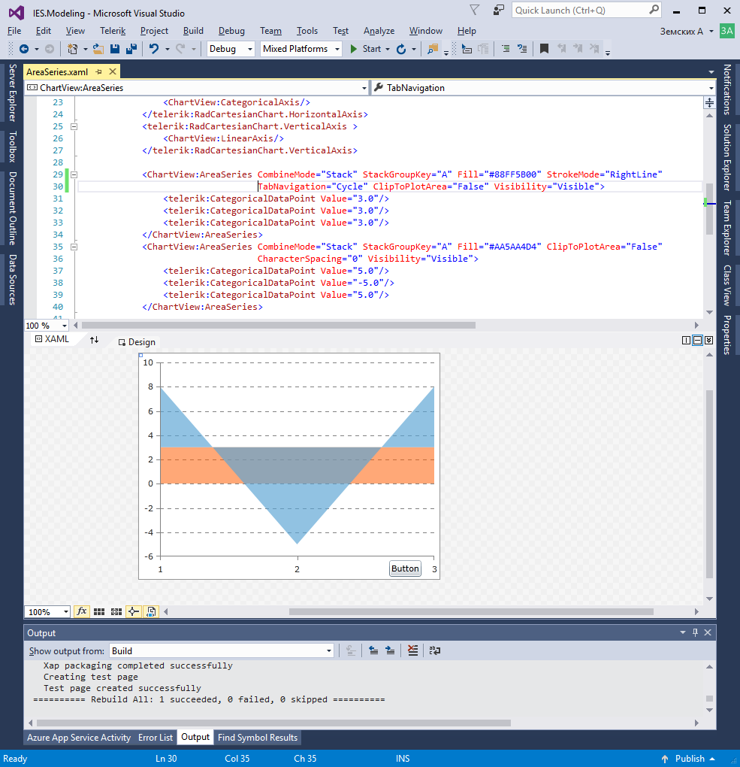The height and width of the screenshot is (767, 740).
Task: Click the Save All toolbar icon
Action: click(x=131, y=49)
